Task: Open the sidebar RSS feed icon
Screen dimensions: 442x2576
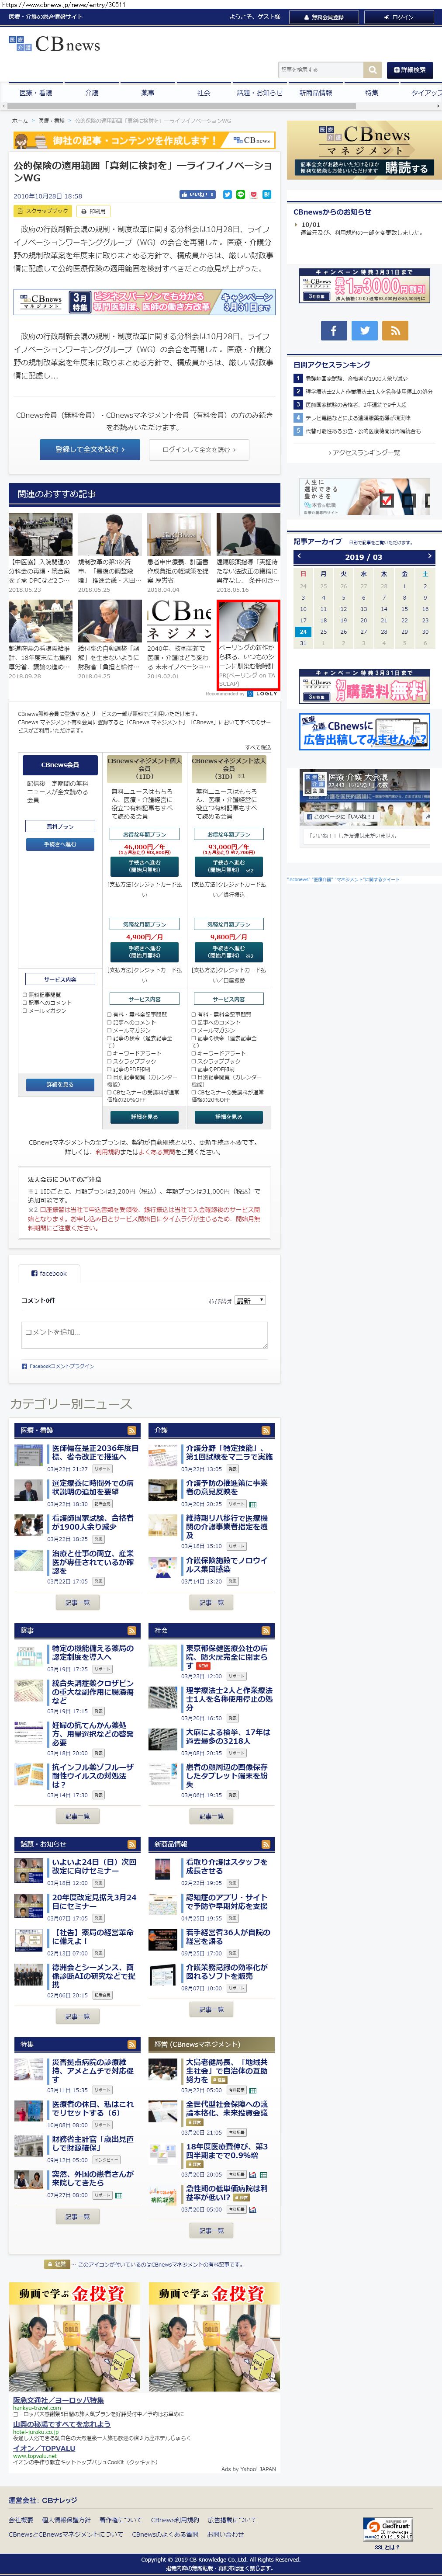Action: click(x=395, y=330)
